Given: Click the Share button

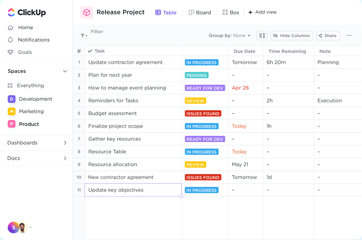Looking at the screenshot, I should [x=327, y=35].
